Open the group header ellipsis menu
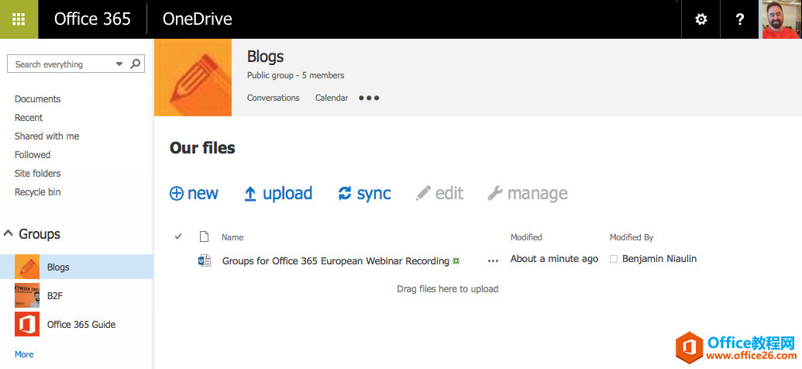802x369 pixels. click(x=369, y=98)
